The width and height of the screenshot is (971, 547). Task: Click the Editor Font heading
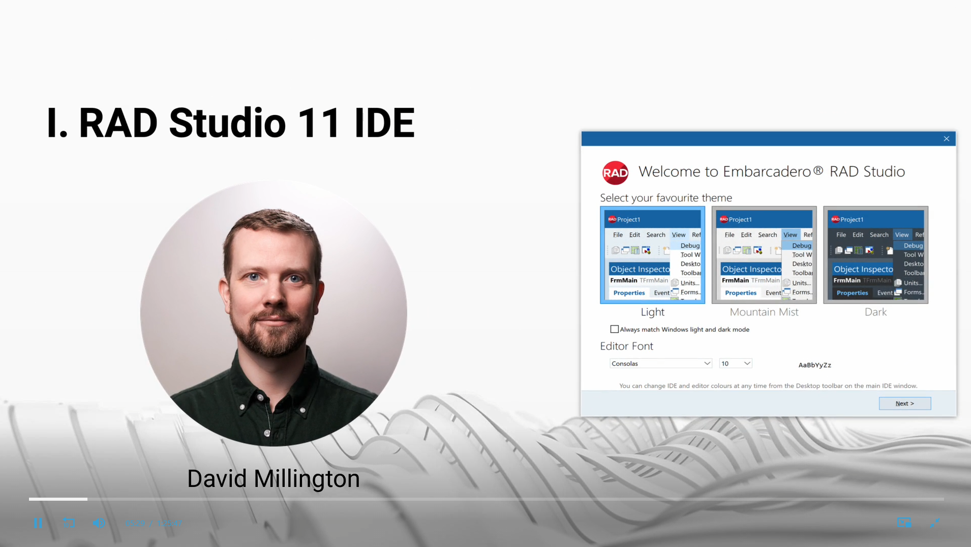click(x=626, y=346)
